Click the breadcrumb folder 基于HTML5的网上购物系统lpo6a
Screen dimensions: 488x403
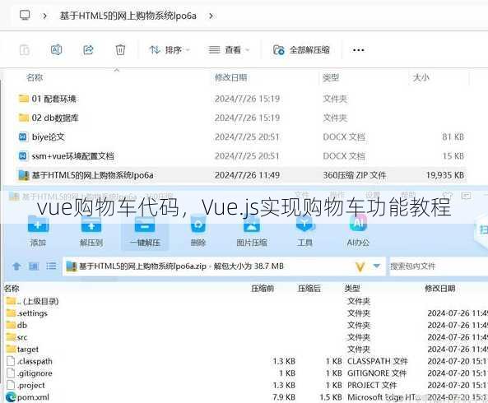(x=128, y=16)
